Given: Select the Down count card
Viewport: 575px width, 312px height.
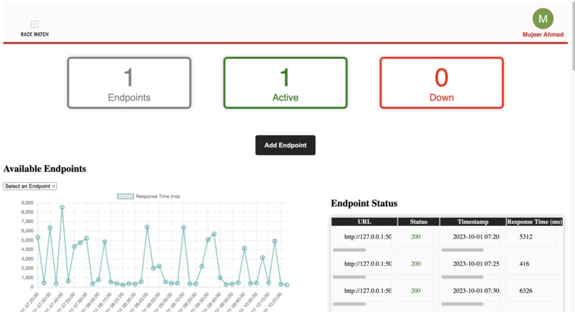Looking at the screenshot, I should pos(442,83).
